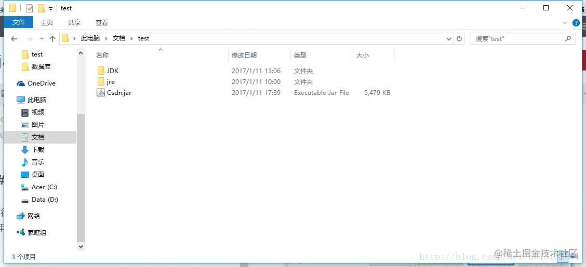Switch to the 查看 tab
Viewport: 586px width, 267px height.
click(102, 22)
